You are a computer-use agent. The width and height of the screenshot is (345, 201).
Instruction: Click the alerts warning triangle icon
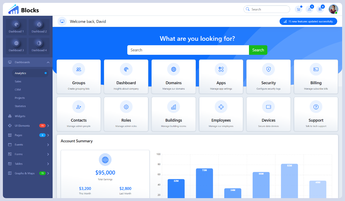(309, 9)
